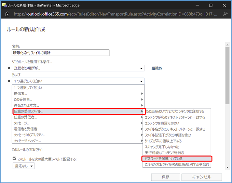Select 任意の添付ファイル... menu item

click(78, 111)
